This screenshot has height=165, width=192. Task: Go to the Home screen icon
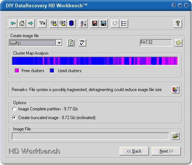coord(22,23)
